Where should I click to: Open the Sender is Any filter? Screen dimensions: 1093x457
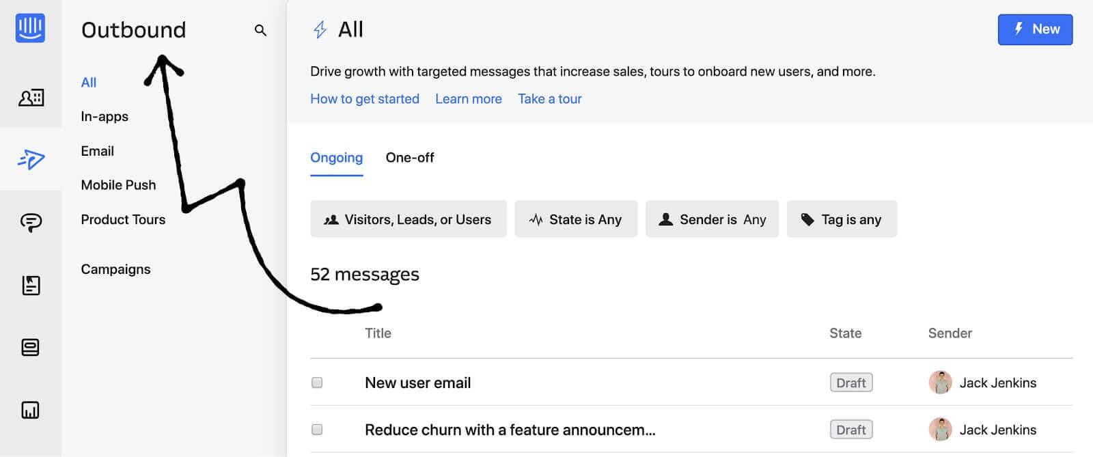click(711, 219)
